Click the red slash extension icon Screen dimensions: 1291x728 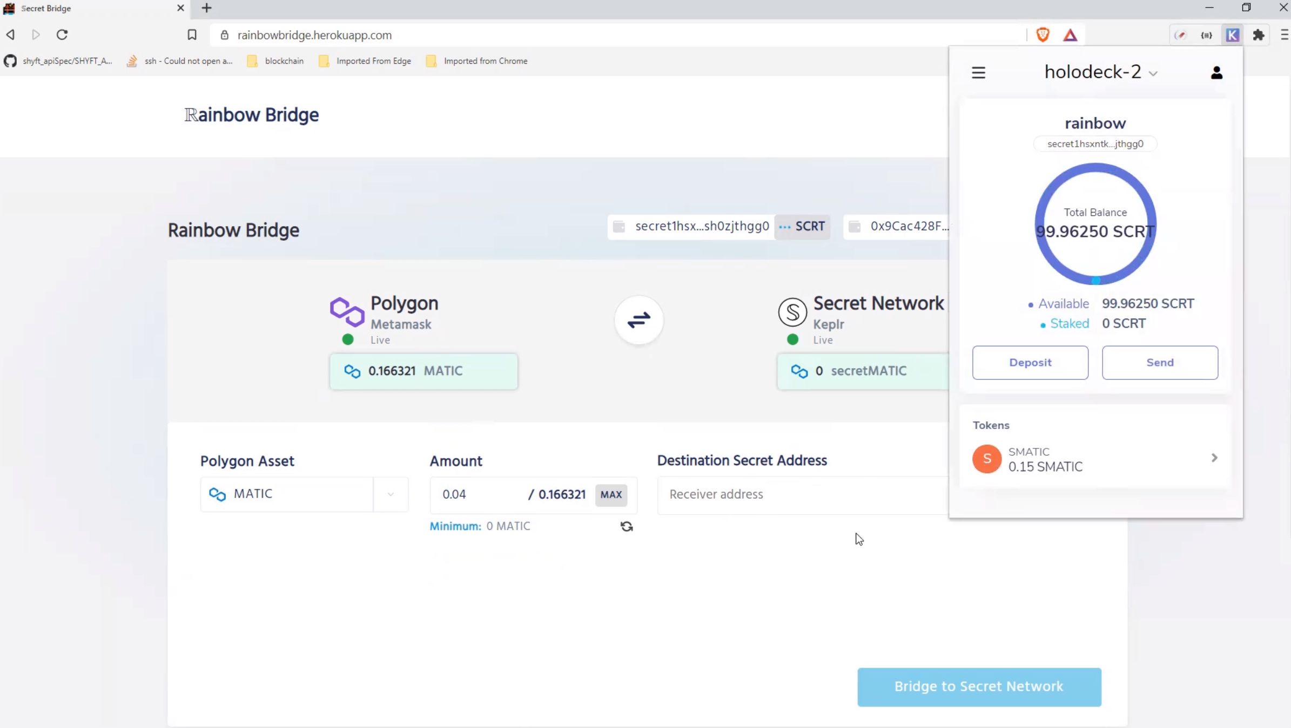tap(1180, 35)
